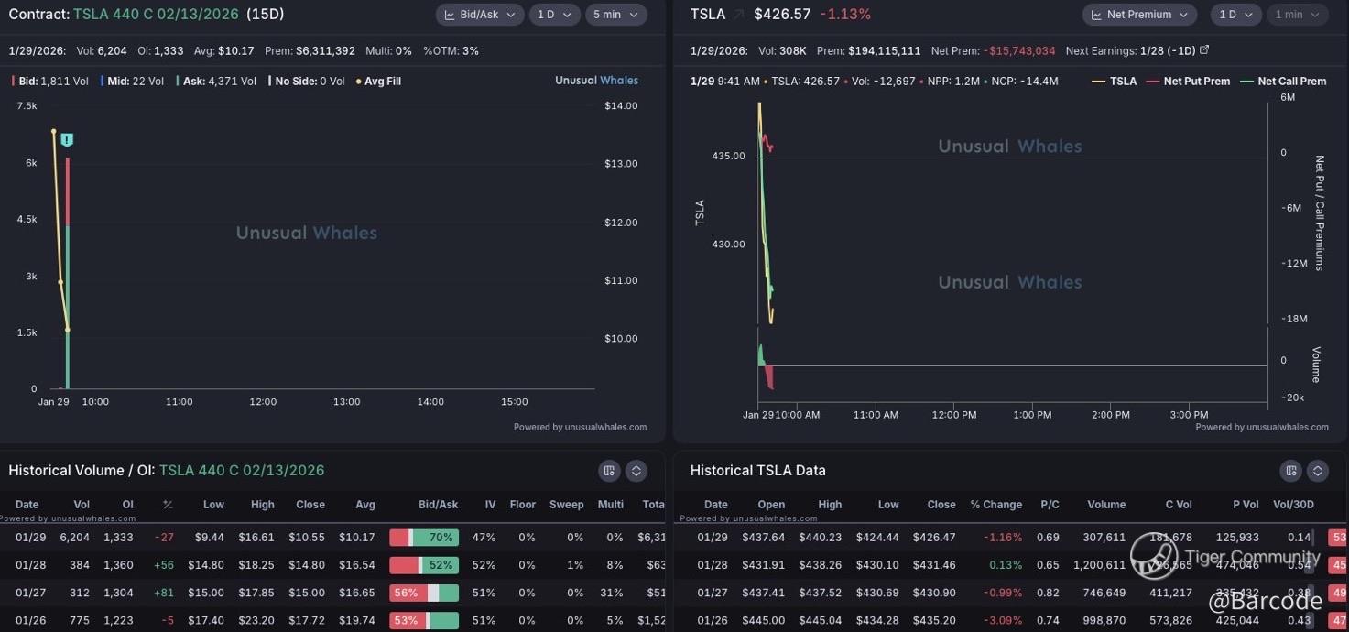
Task: Collapse the Historical Volume / OI panel
Action: coord(636,471)
